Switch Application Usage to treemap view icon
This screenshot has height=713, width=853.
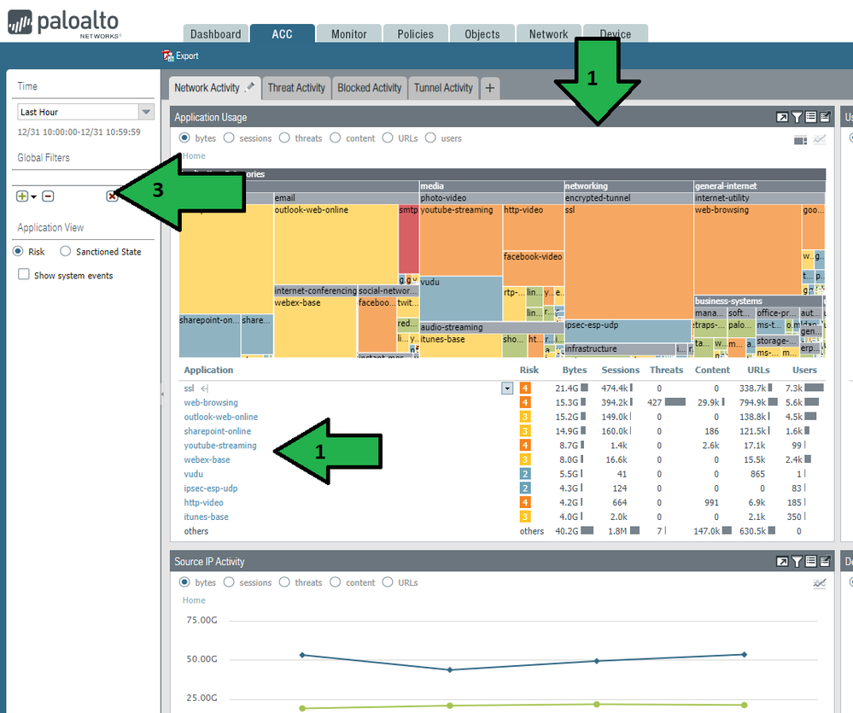pos(800,140)
